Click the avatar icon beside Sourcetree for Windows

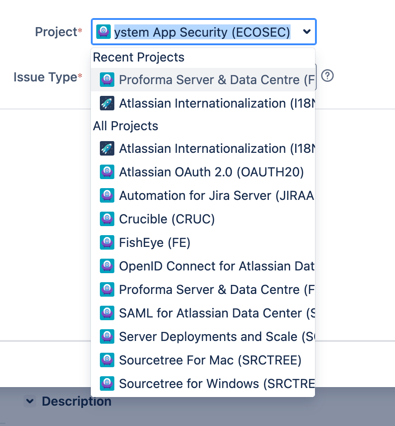point(107,383)
